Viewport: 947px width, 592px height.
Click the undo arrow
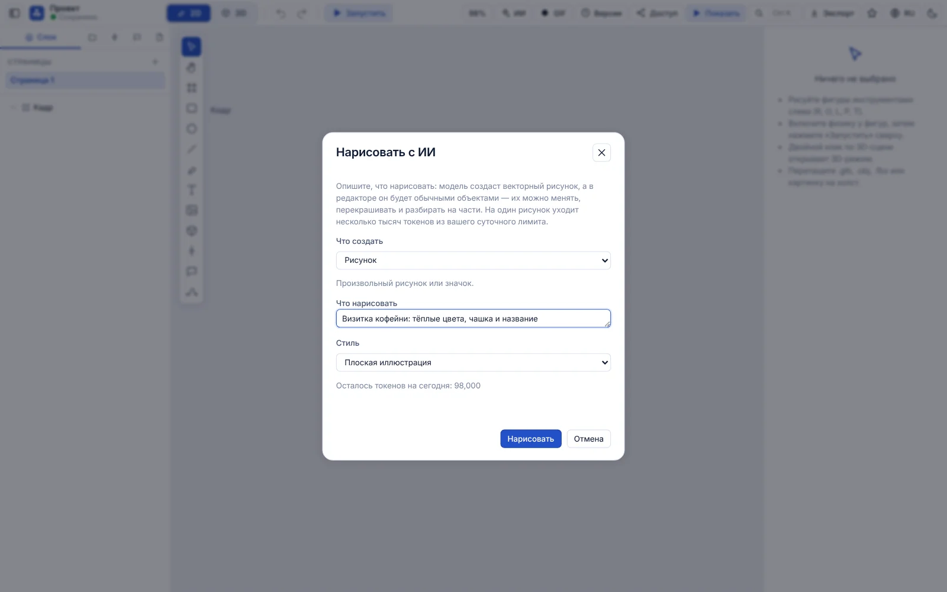pyautogui.click(x=281, y=13)
